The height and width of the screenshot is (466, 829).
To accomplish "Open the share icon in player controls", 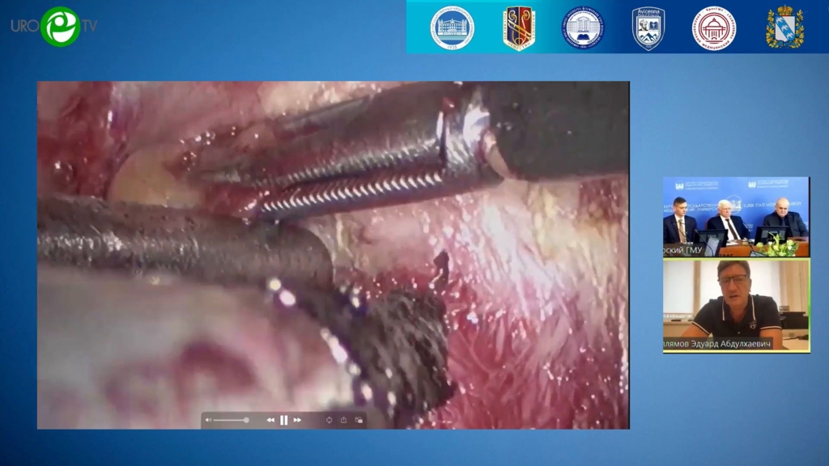I will [343, 420].
